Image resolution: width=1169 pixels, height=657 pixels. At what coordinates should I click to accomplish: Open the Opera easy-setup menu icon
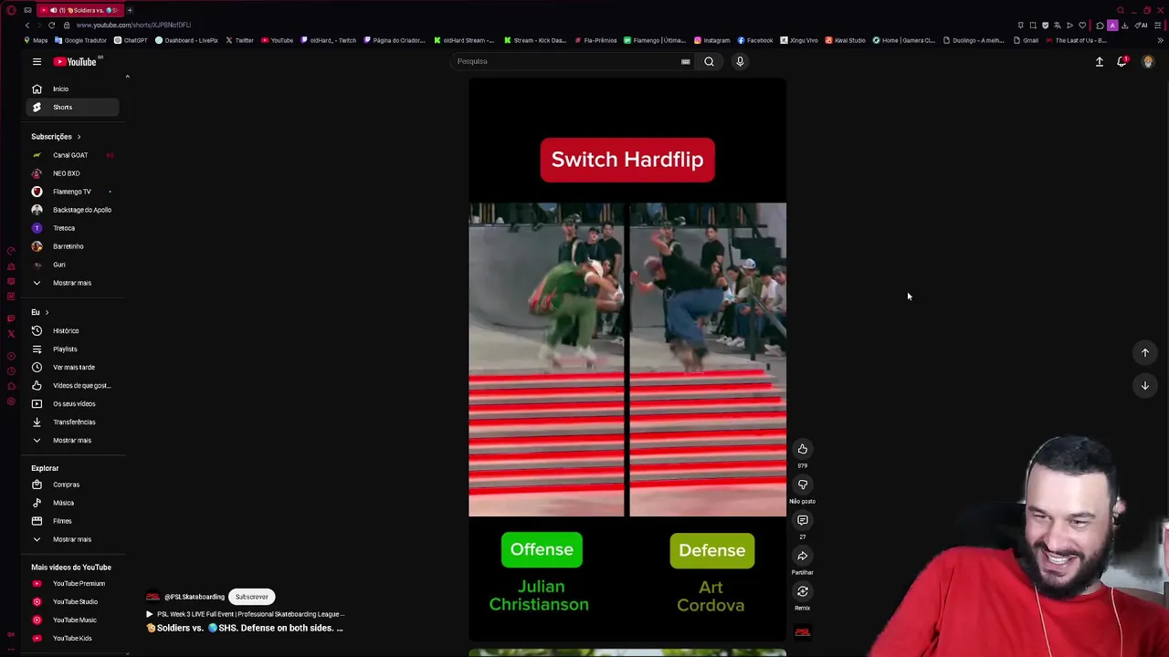[x=1157, y=25]
